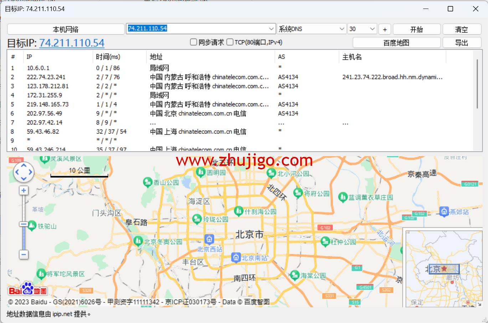Select hop row with IP 202.97.42.14
488x323 pixels.
(240, 122)
